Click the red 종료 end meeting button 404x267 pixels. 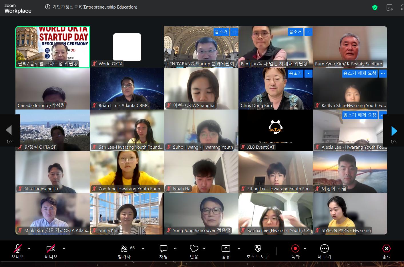click(x=386, y=251)
